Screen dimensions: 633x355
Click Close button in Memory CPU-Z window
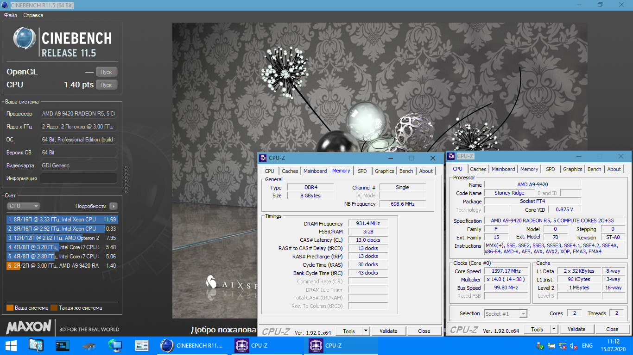[x=424, y=331]
